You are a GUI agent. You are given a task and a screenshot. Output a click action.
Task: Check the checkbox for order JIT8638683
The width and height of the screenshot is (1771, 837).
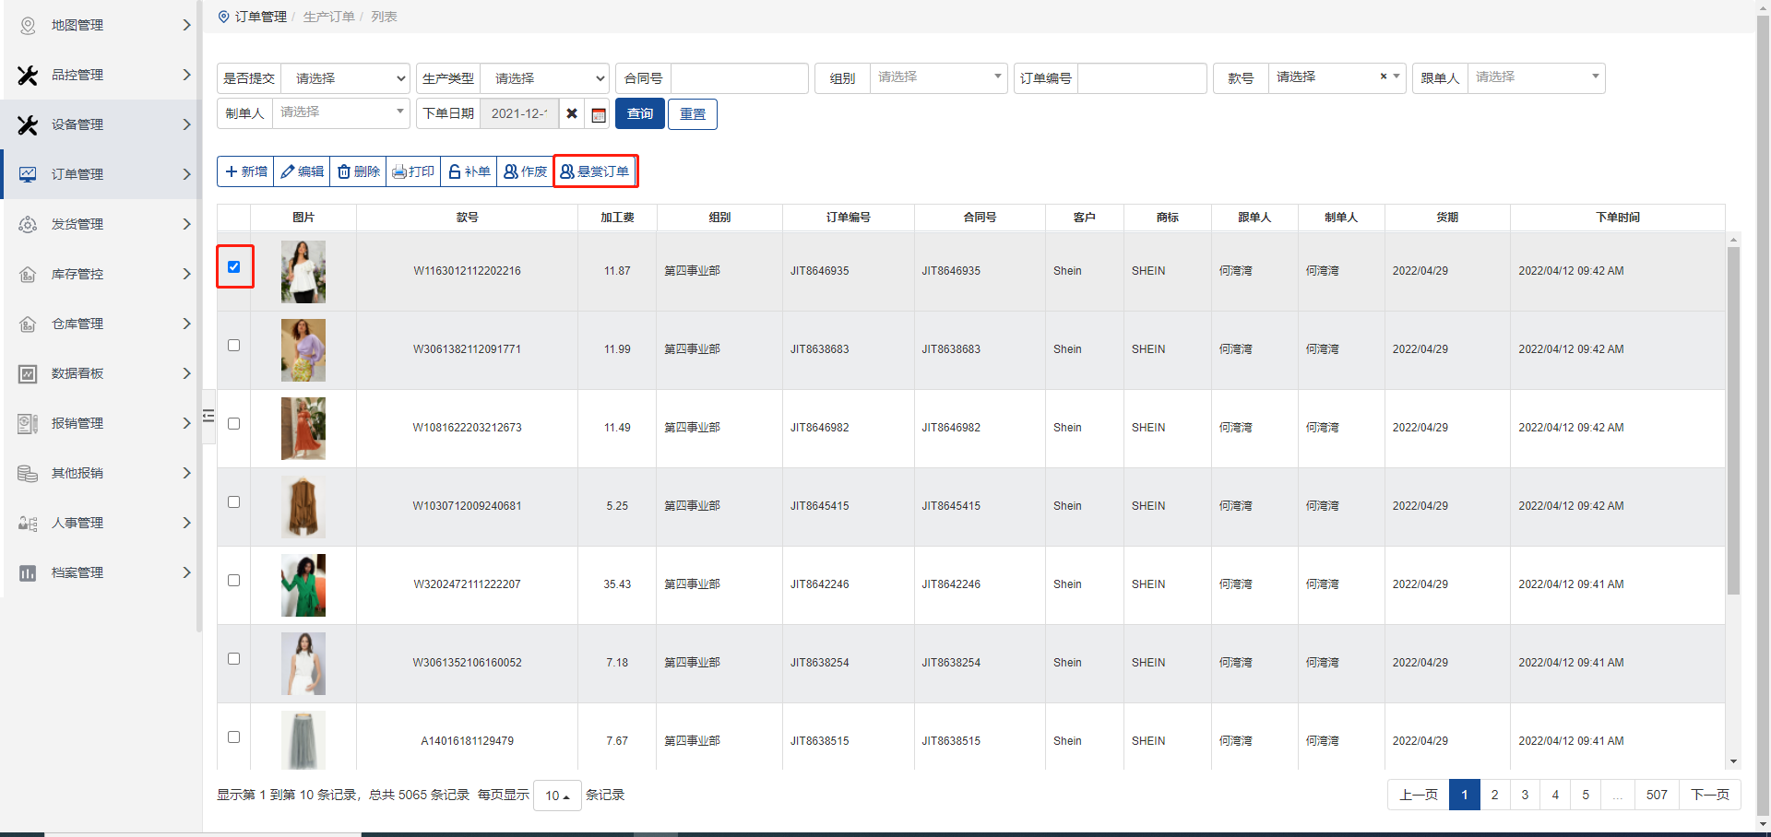[x=233, y=346]
